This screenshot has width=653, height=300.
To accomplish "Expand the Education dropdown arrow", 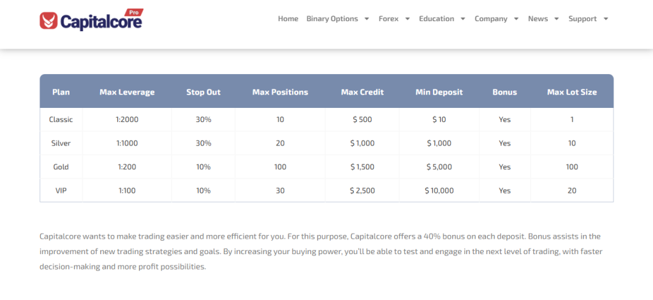I will (x=463, y=19).
